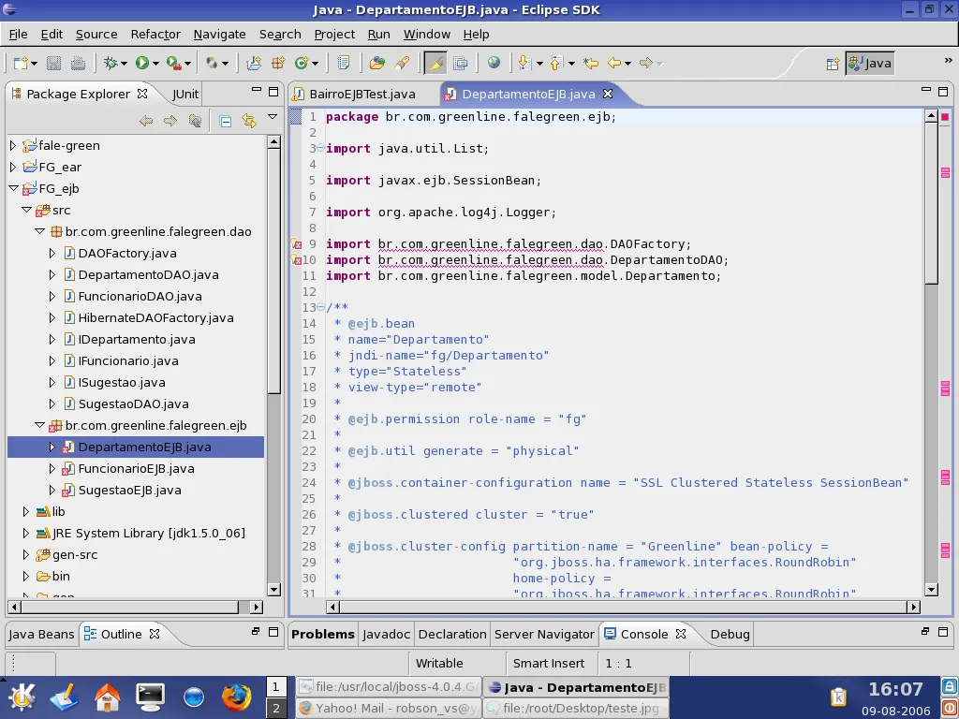
Task: Click the New Java Package icon
Action: (x=277, y=63)
